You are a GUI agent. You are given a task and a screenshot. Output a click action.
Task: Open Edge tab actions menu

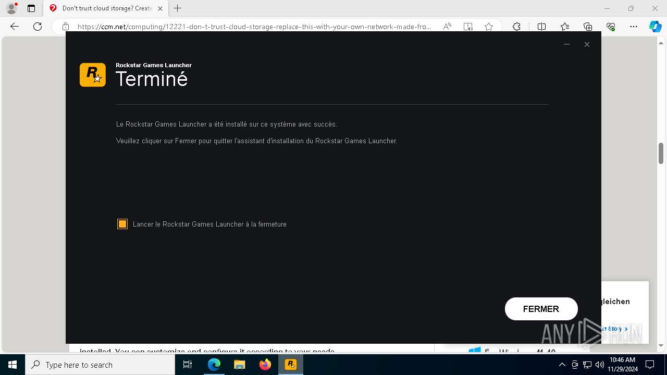[x=31, y=8]
